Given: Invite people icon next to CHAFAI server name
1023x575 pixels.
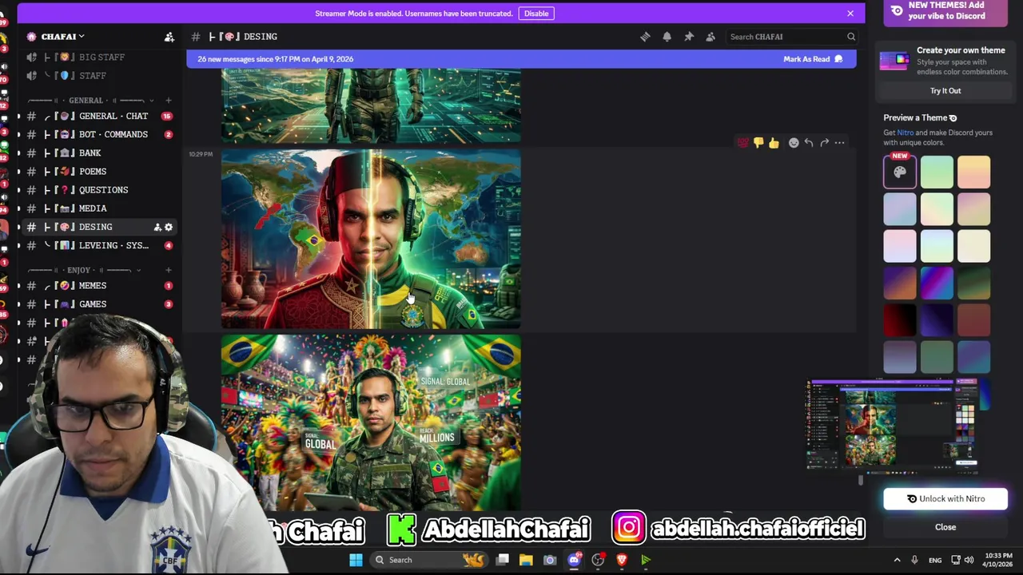Looking at the screenshot, I should (x=169, y=37).
